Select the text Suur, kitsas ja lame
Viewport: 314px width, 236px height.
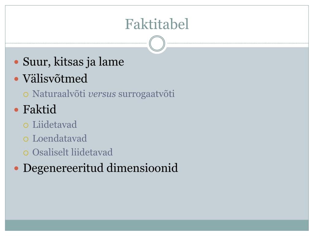click(73, 61)
